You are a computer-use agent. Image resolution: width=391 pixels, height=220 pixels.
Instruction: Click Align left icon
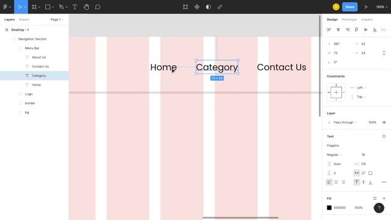329,30
